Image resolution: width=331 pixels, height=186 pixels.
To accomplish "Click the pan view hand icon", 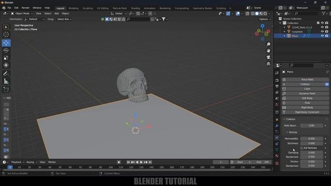I will (268, 51).
